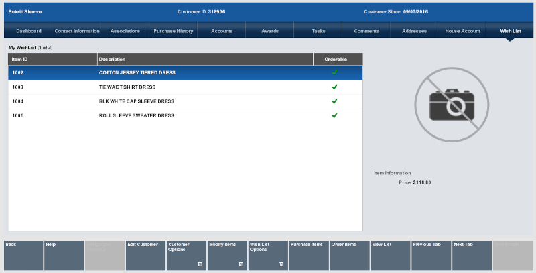
Task: Open the Dashboard tab
Action: 29,31
